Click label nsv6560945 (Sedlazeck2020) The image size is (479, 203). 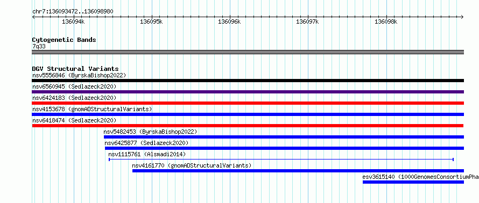click(x=74, y=86)
